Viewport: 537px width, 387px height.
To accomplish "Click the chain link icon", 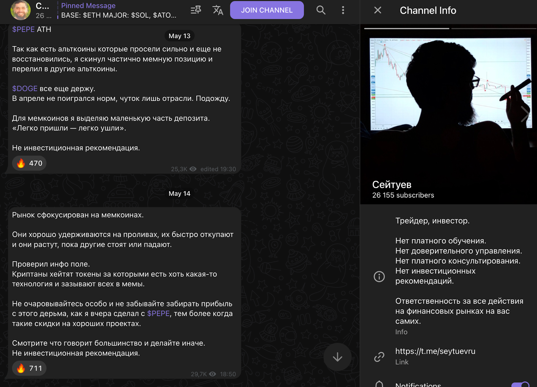I will click(x=379, y=357).
